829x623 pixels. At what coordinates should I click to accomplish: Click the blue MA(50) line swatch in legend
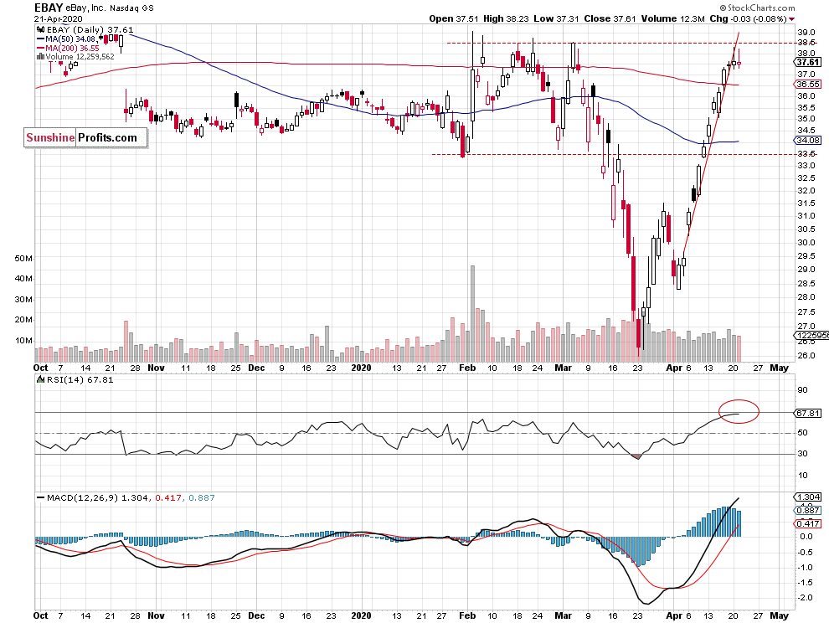(41, 39)
